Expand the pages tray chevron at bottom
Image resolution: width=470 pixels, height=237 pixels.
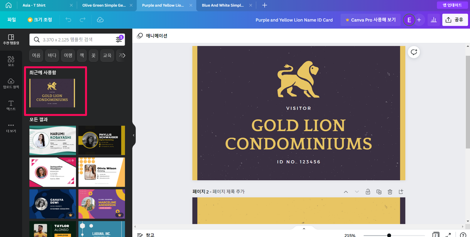coord(304,229)
